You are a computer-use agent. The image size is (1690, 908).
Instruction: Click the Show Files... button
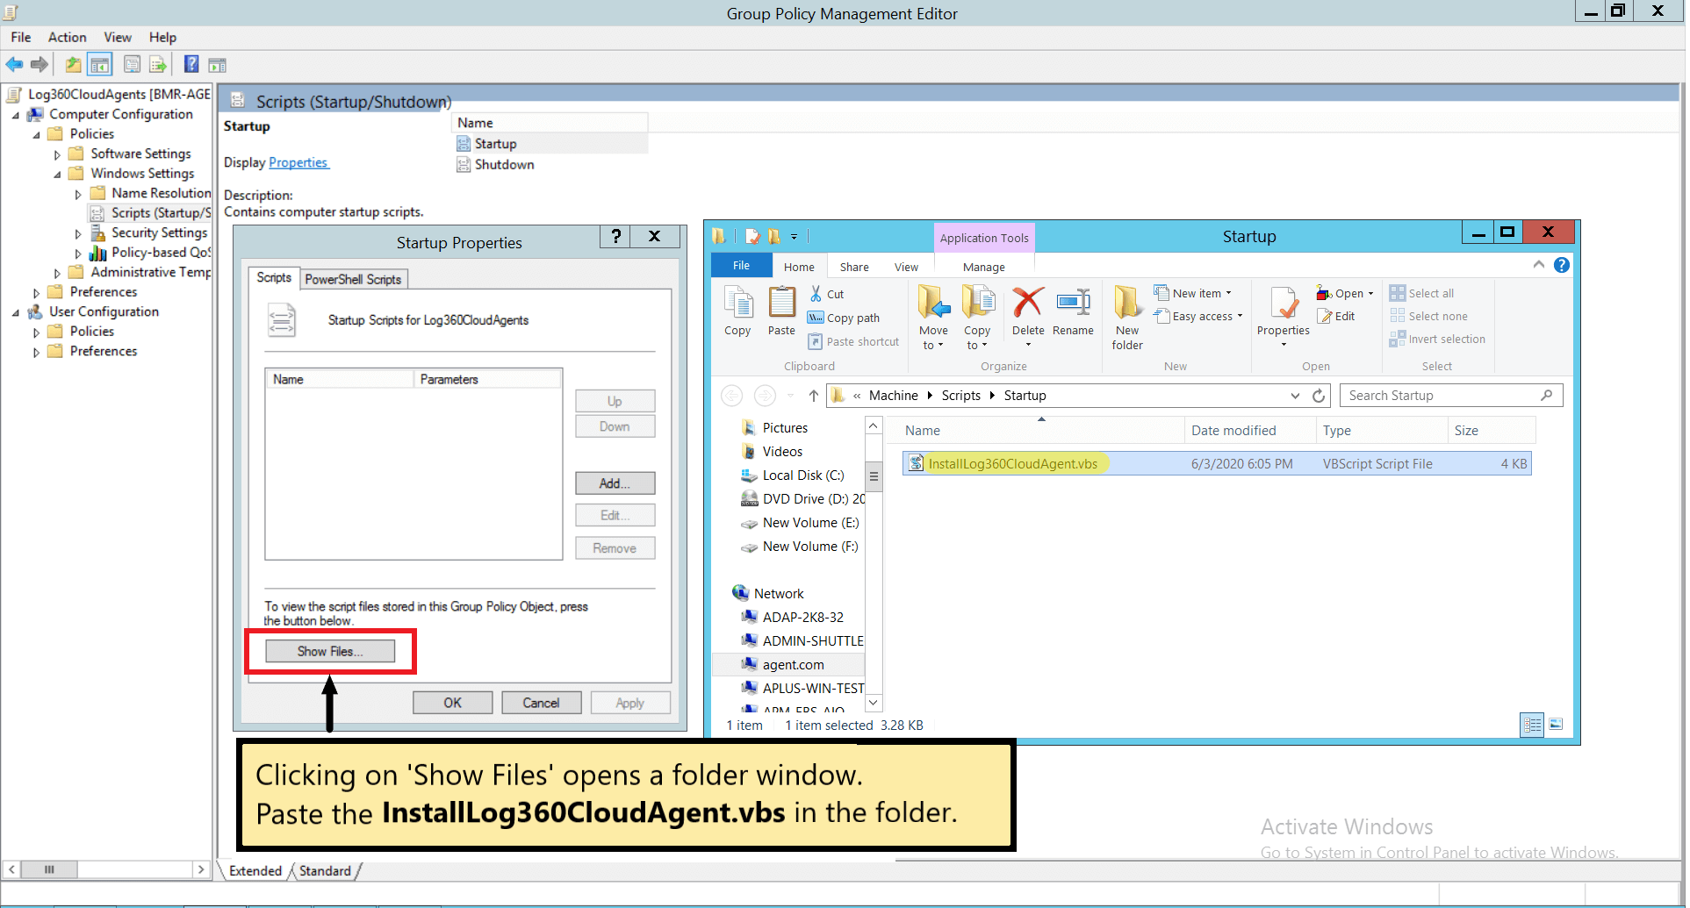click(330, 651)
